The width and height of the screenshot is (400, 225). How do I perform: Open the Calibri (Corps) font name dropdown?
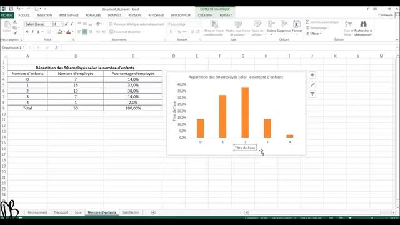(51, 24)
